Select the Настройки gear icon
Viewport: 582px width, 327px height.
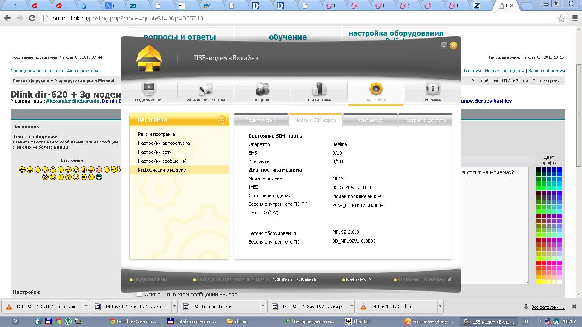(x=376, y=92)
